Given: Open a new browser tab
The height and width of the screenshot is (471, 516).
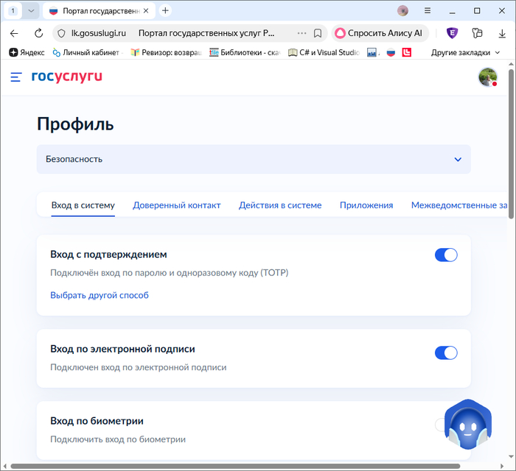Looking at the screenshot, I should (165, 10).
